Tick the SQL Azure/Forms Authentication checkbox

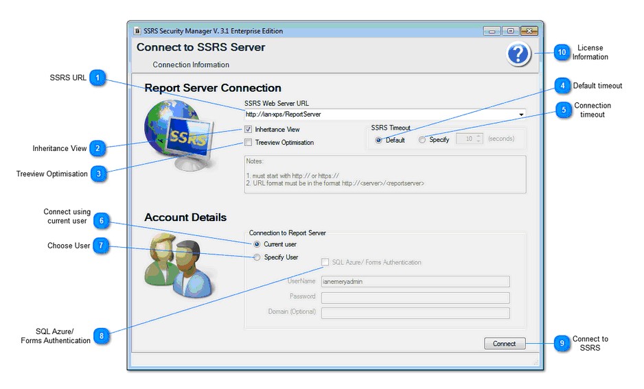325,262
